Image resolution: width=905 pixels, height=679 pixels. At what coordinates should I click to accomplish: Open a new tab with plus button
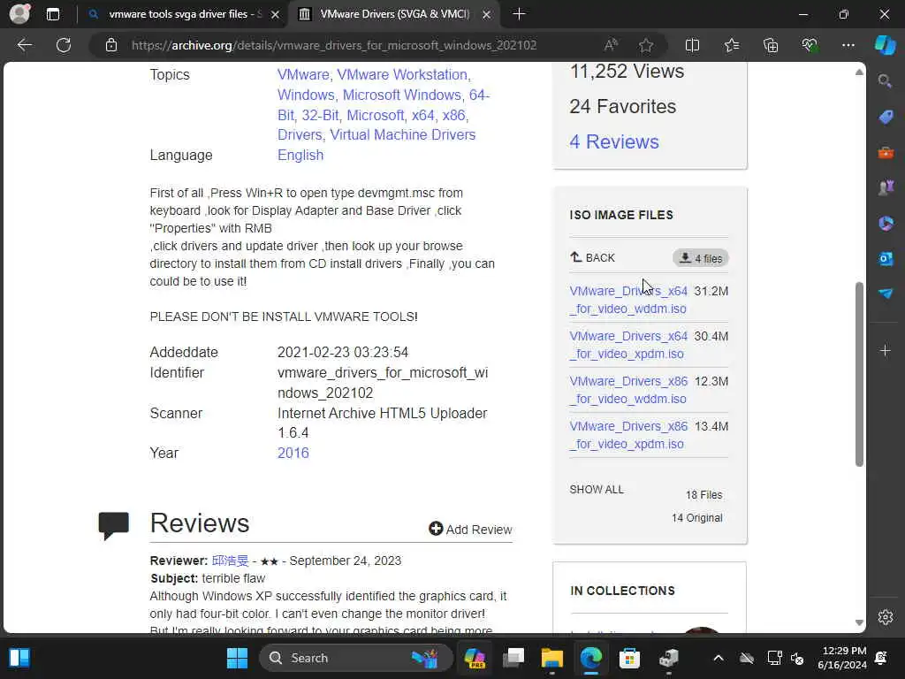click(519, 14)
